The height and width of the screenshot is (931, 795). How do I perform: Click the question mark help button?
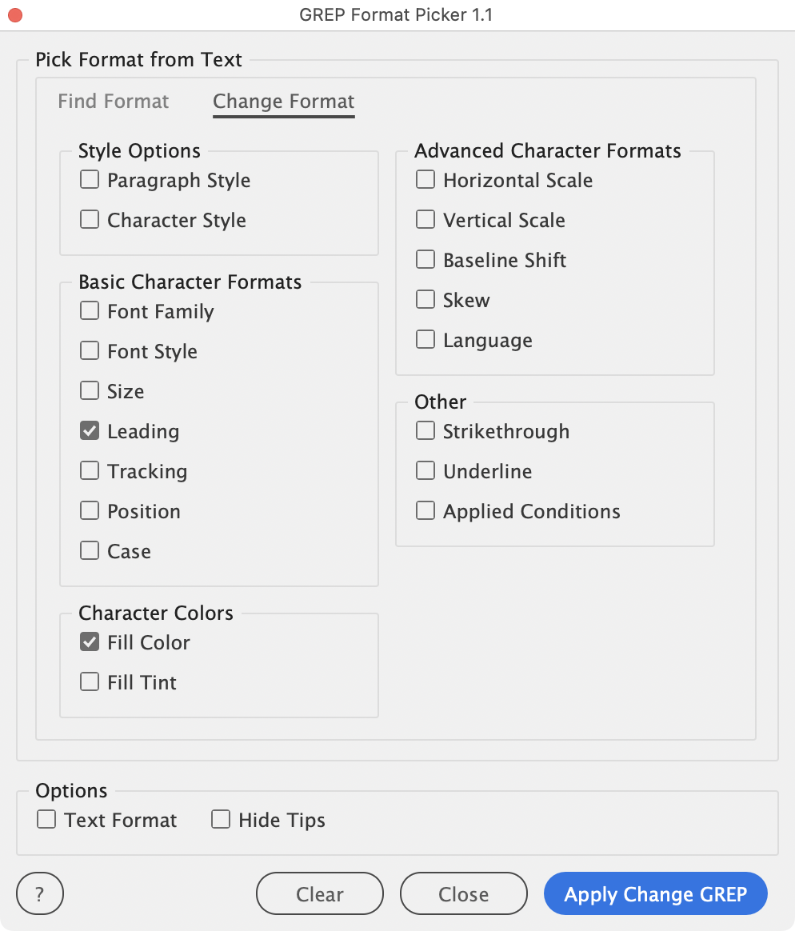coord(40,893)
